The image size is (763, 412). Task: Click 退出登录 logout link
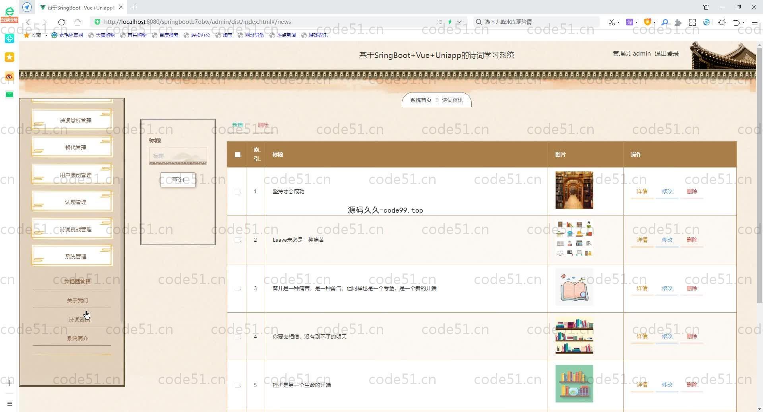(667, 54)
